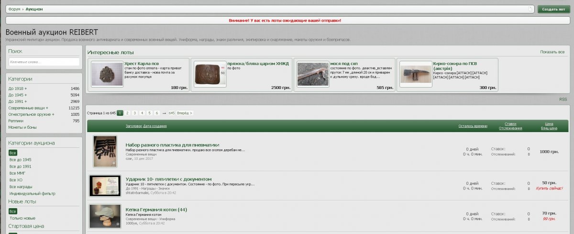Open seller shtativbarmalei profile
This screenshot has width=574, height=234.
tap(137, 193)
